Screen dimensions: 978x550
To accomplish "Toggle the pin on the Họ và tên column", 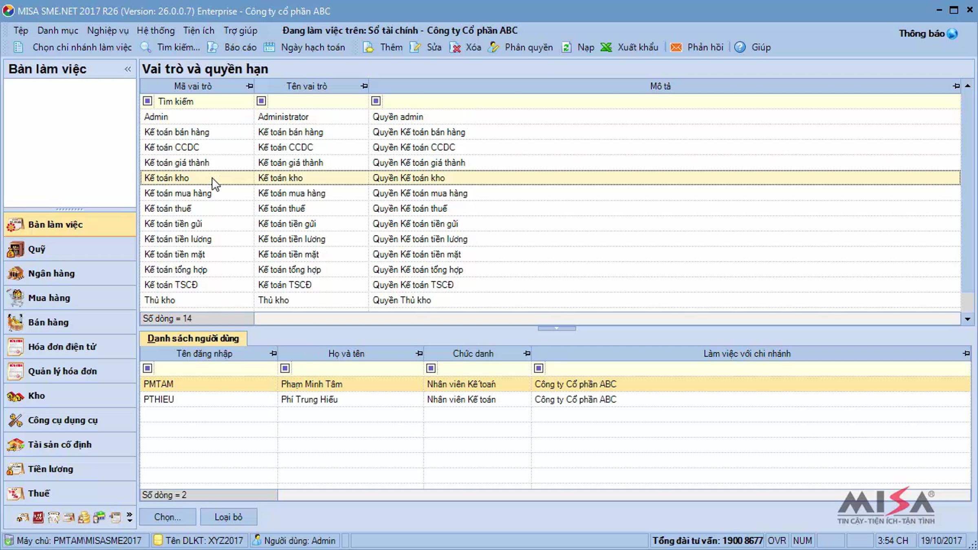I will (x=419, y=354).
